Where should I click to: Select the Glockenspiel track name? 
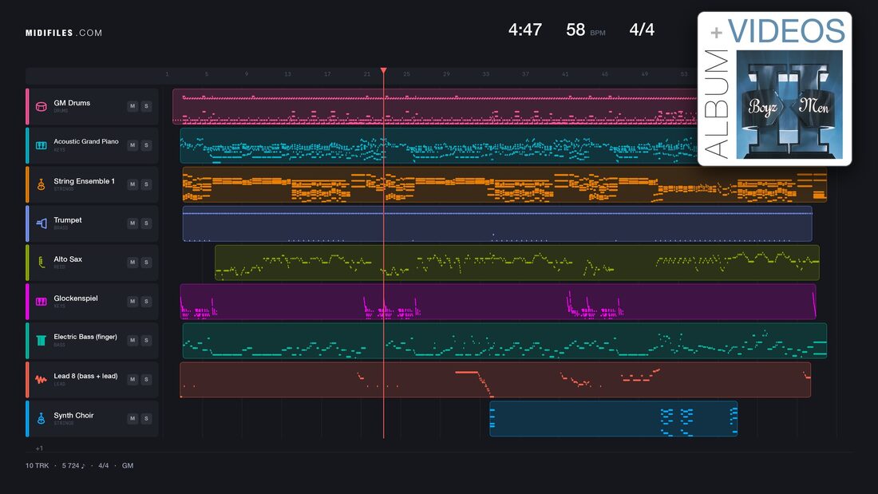coord(76,298)
